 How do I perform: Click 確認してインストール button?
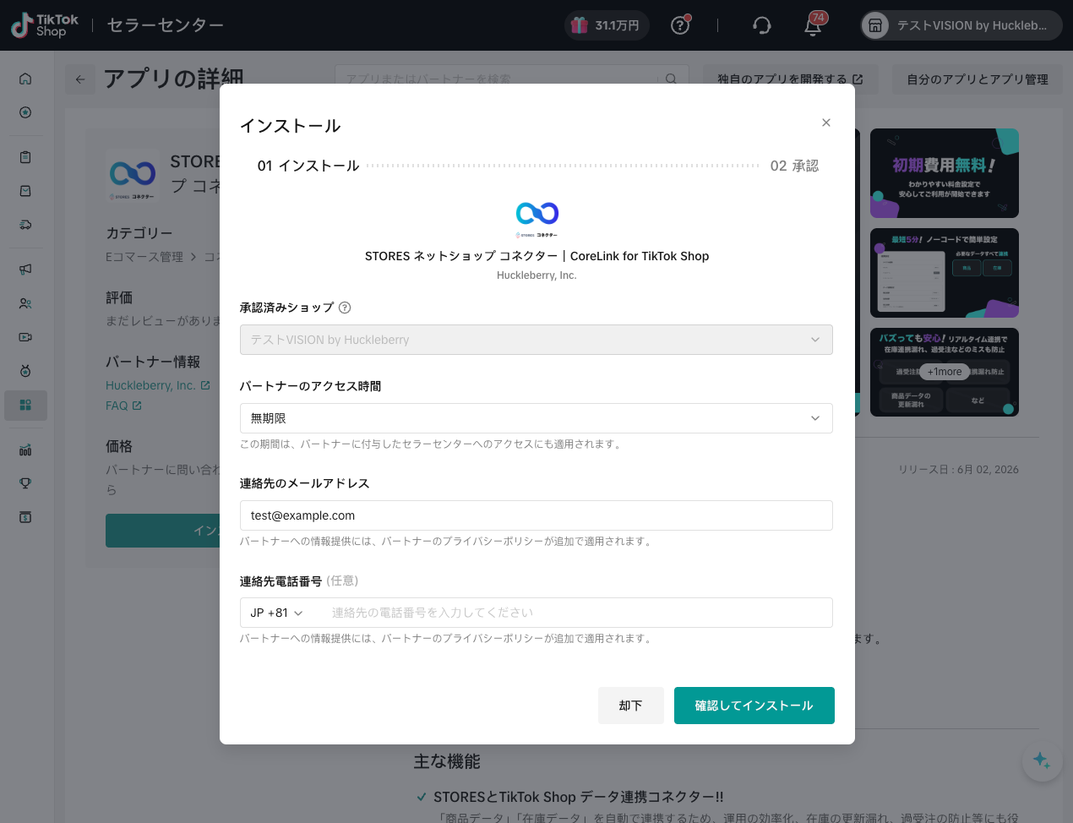754,706
